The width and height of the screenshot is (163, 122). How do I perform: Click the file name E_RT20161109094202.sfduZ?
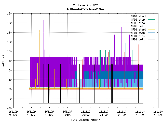(x=85, y=9)
